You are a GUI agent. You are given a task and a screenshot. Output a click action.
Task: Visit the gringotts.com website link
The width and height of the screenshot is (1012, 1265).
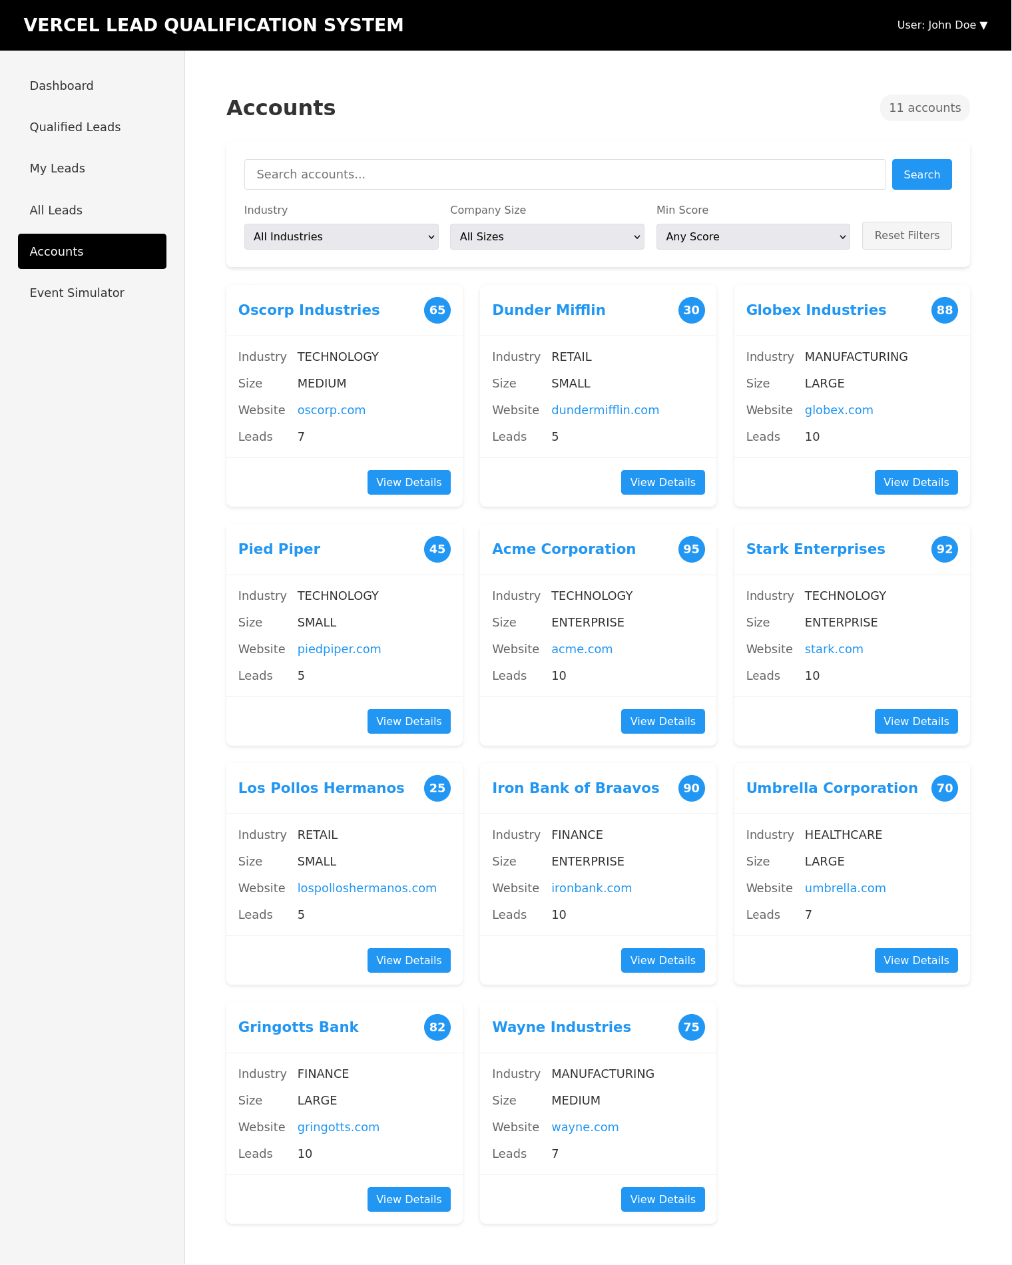pyautogui.click(x=338, y=1127)
